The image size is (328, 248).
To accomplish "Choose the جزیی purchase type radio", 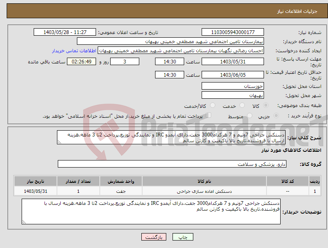I will pyautogui.click(x=276, y=115).
